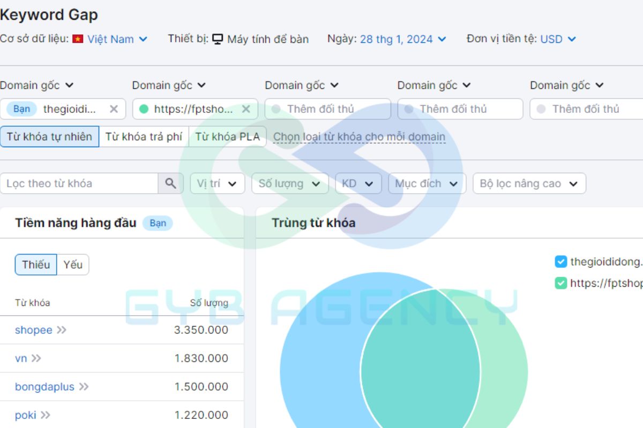Open the bongdaplus keyword link
The image size is (643, 428).
[44, 387]
